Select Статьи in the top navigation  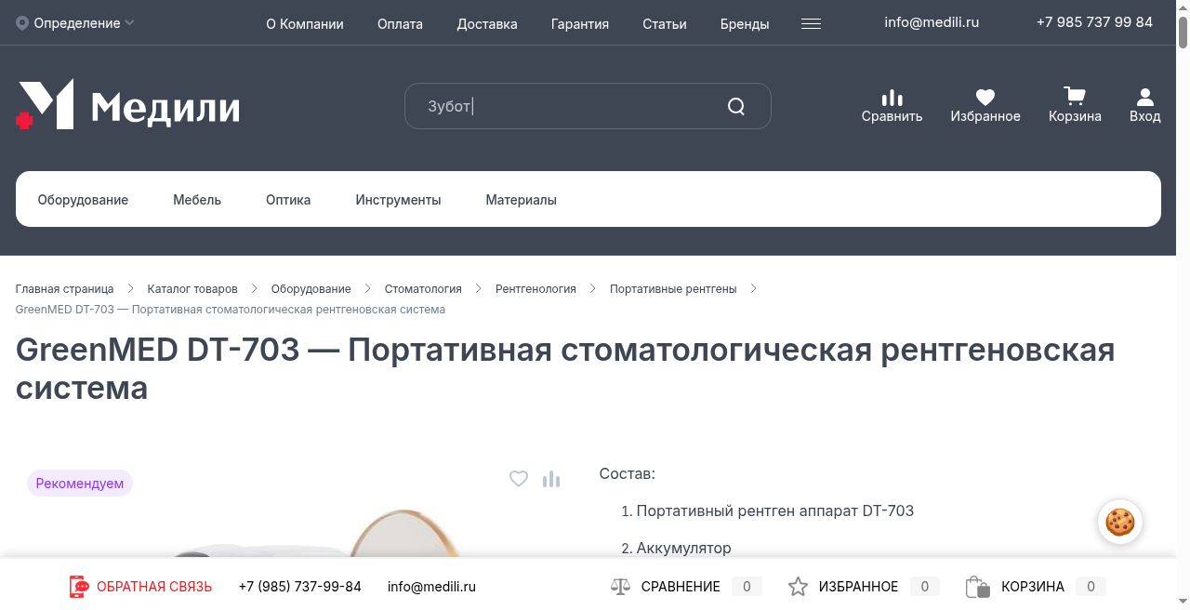(x=665, y=24)
